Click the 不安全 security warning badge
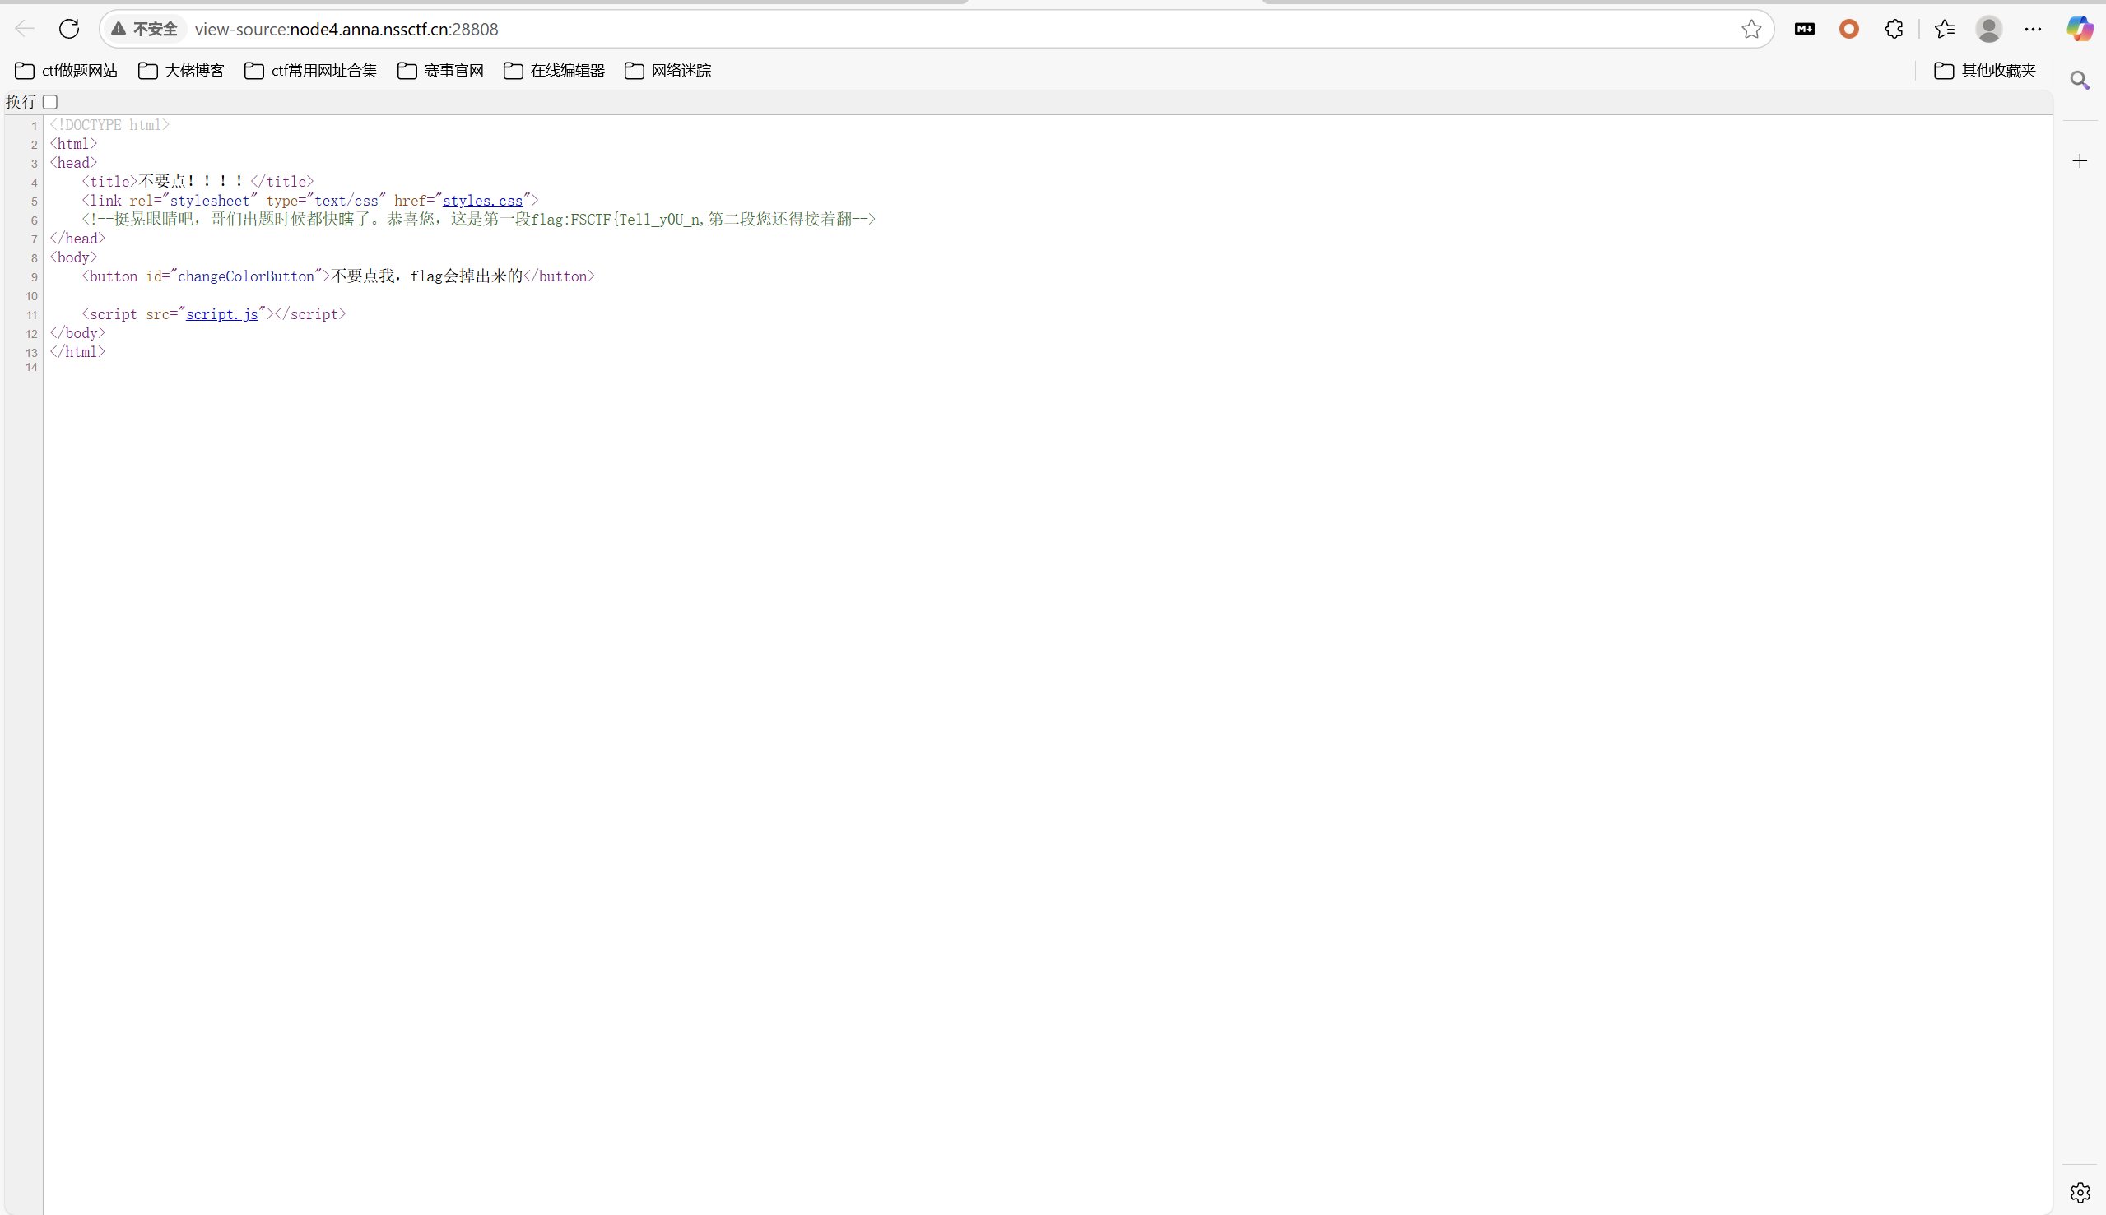The width and height of the screenshot is (2106, 1215). click(x=145, y=30)
